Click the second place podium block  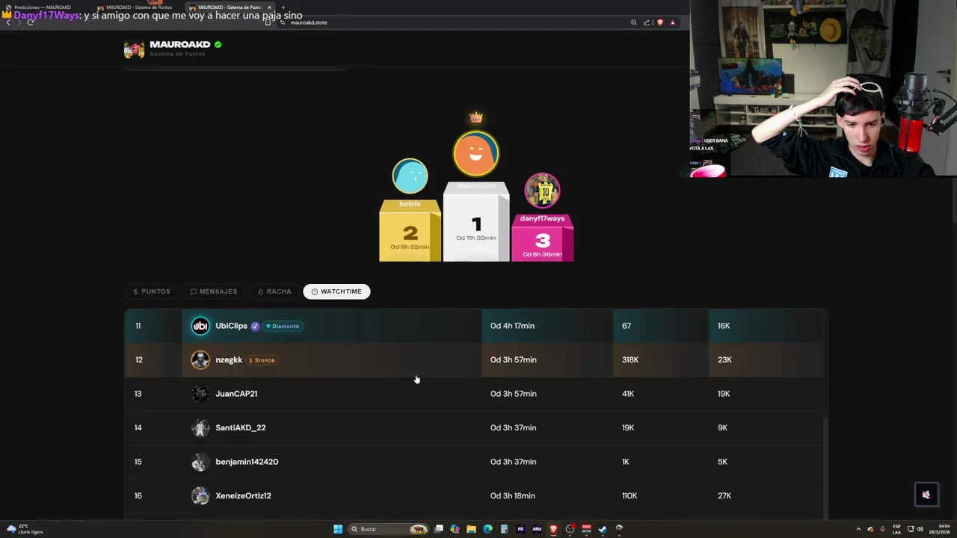410,230
